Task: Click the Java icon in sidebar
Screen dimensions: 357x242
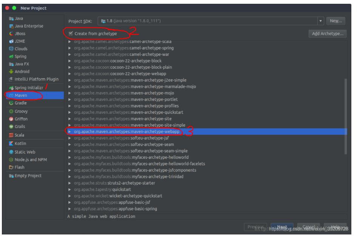Action: point(11,19)
